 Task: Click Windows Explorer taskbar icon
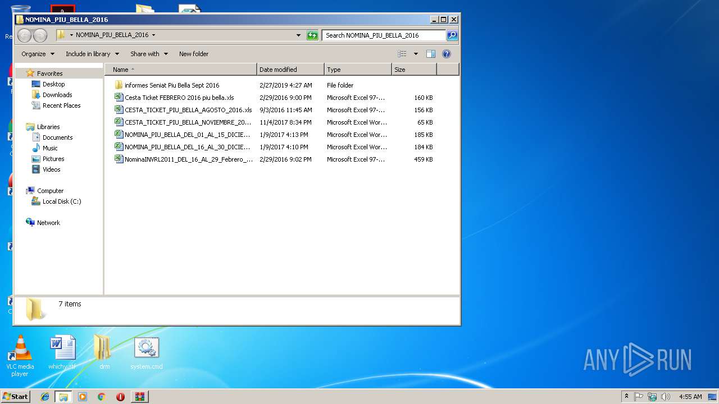[63, 397]
